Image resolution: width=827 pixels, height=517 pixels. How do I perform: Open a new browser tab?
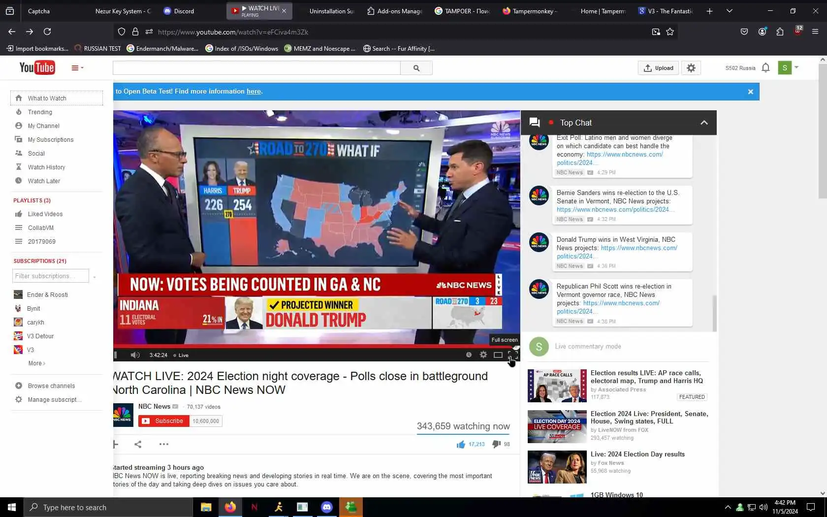click(x=709, y=11)
